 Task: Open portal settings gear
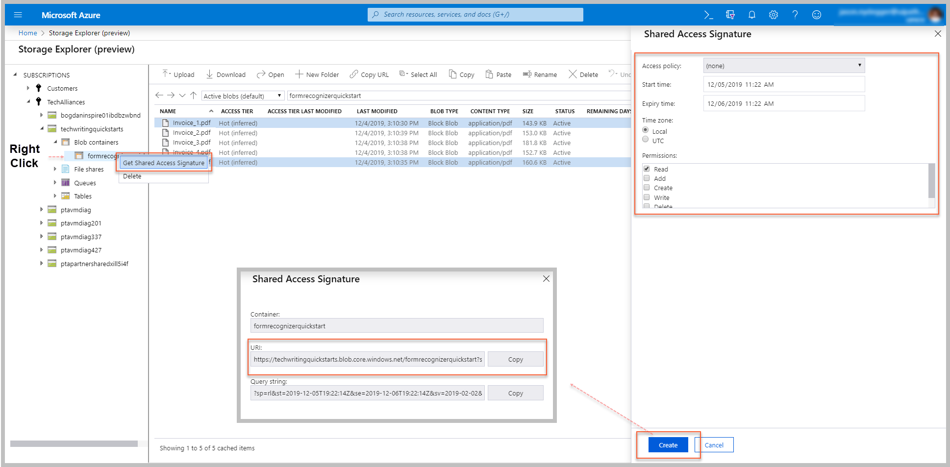773,15
